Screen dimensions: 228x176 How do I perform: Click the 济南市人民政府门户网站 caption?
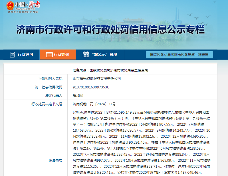tap(23, 12)
